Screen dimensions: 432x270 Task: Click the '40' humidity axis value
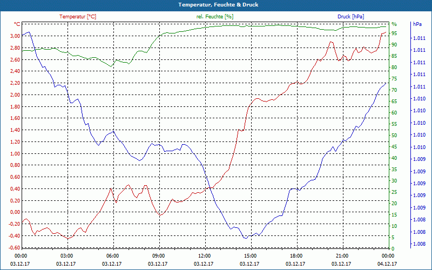pos(394,158)
